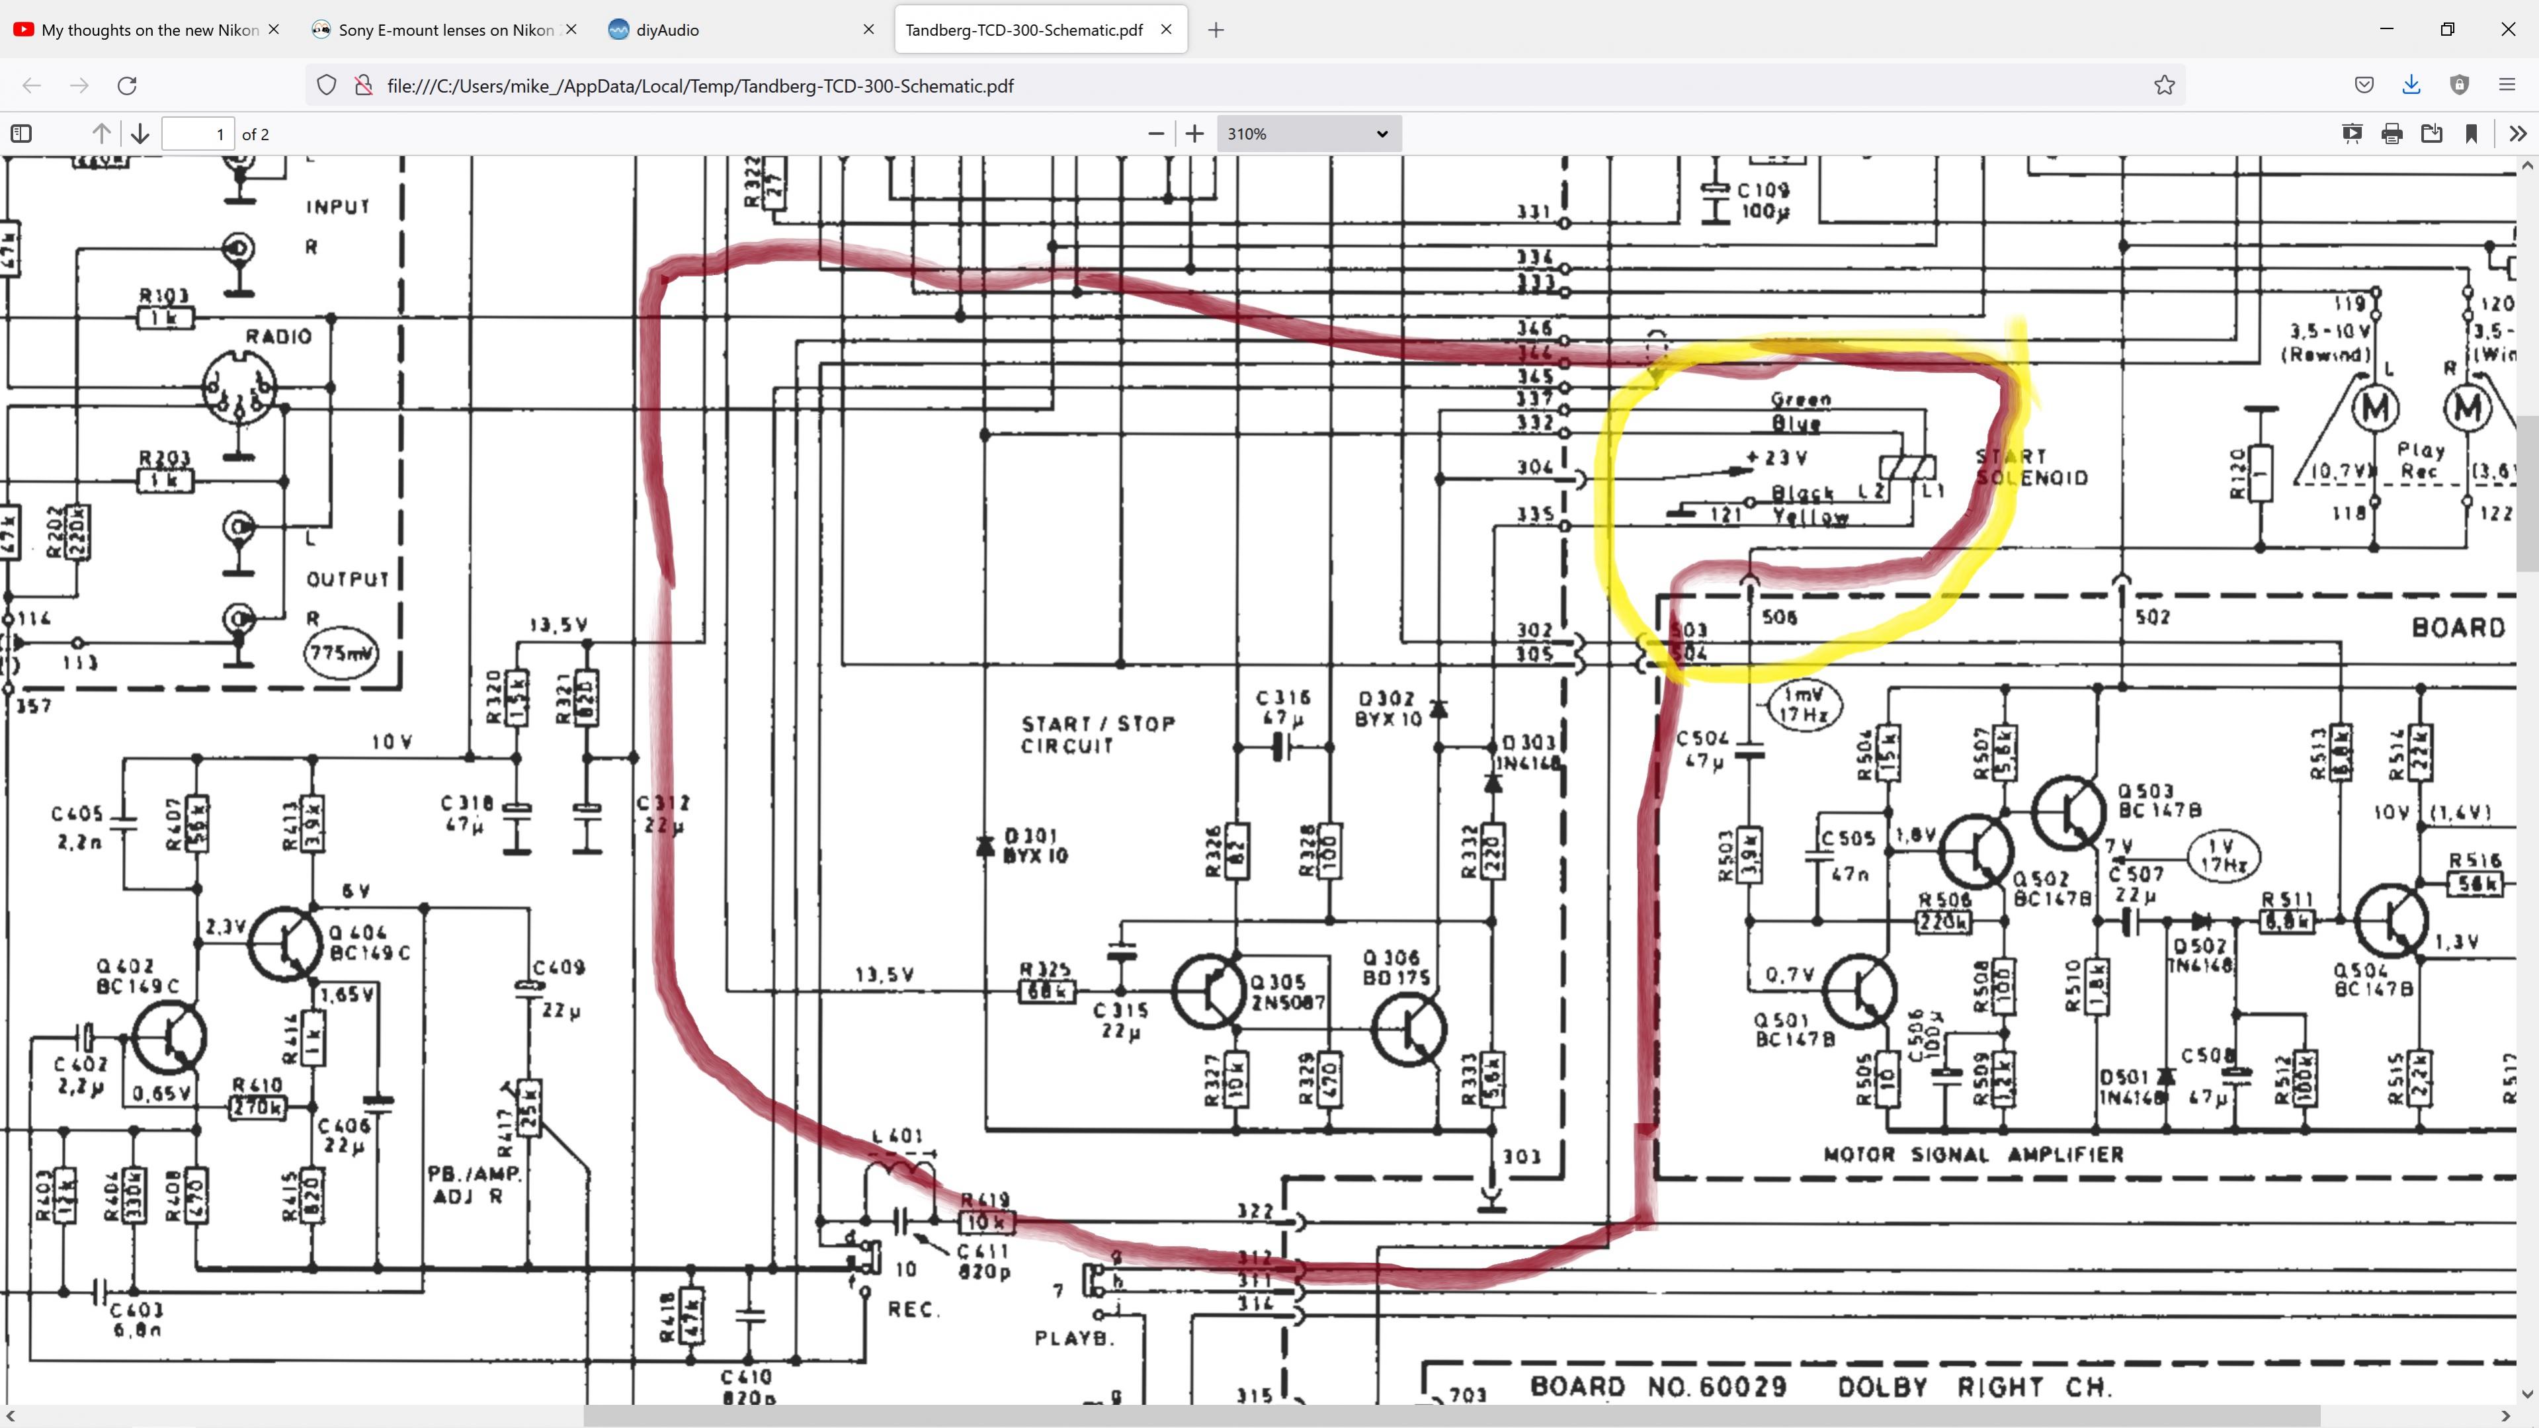2539x1428 pixels.
Task: Open Firefox application menu
Action: point(2507,86)
